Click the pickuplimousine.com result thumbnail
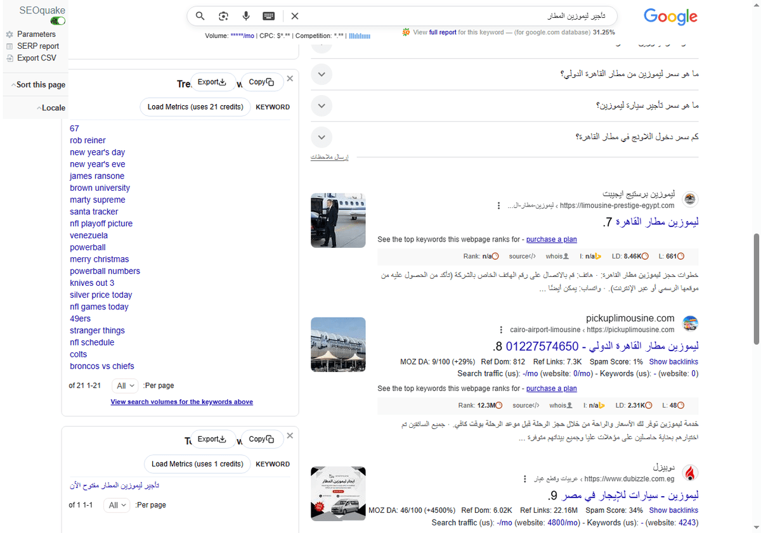Screen dimensions: 761x533 338,344
